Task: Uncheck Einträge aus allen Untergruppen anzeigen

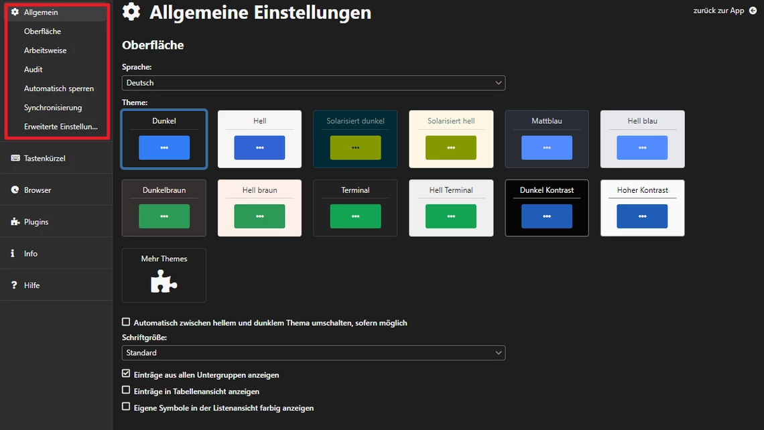Action: 126,374
